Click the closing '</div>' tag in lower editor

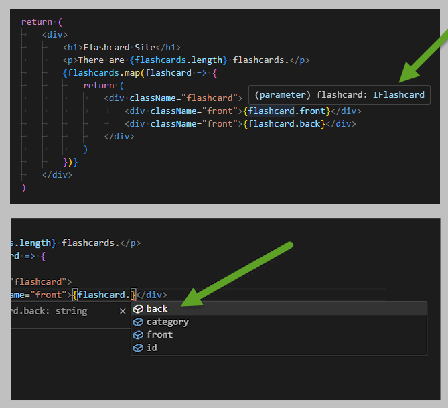tap(152, 295)
